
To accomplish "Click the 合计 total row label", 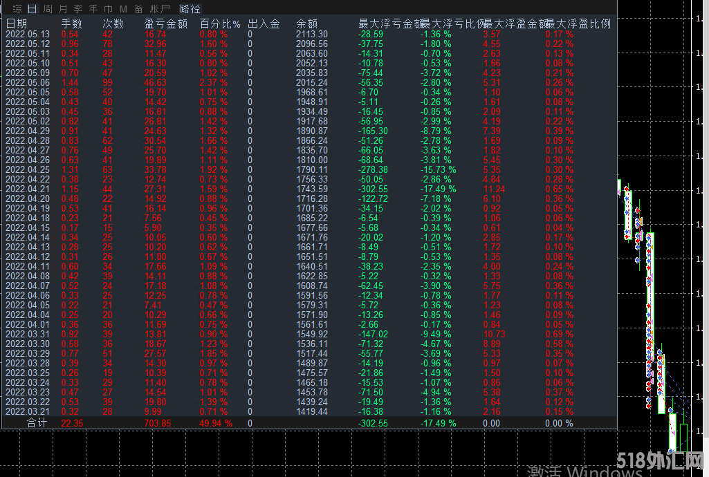I will (x=37, y=422).
